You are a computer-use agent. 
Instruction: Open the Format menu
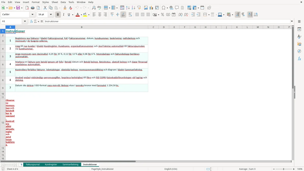pyautogui.click(x=36, y=2)
